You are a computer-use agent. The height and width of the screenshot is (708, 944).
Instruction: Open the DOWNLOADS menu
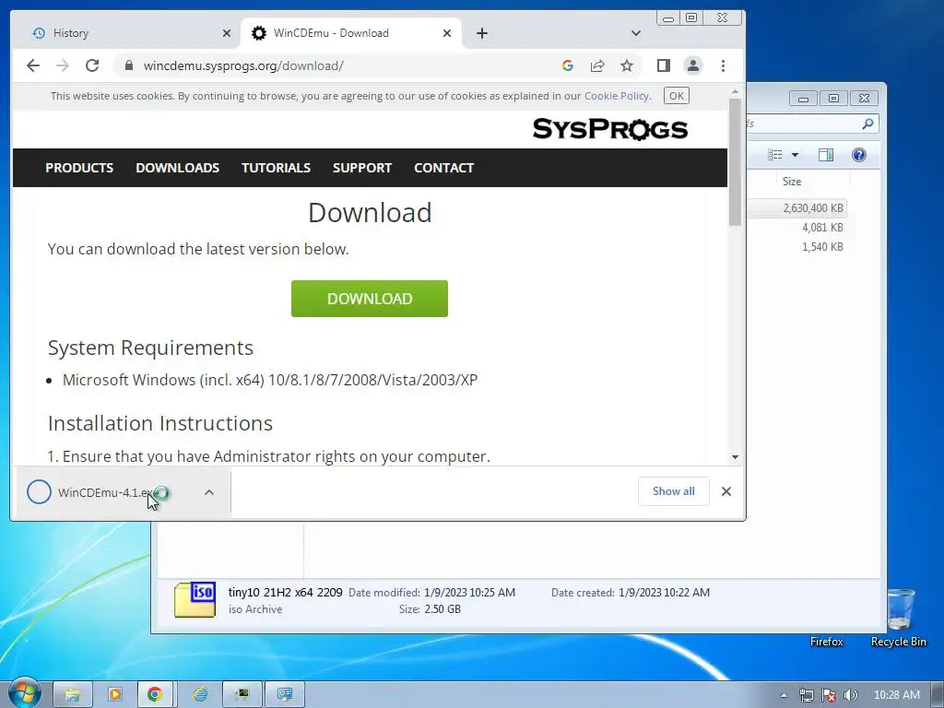point(178,168)
